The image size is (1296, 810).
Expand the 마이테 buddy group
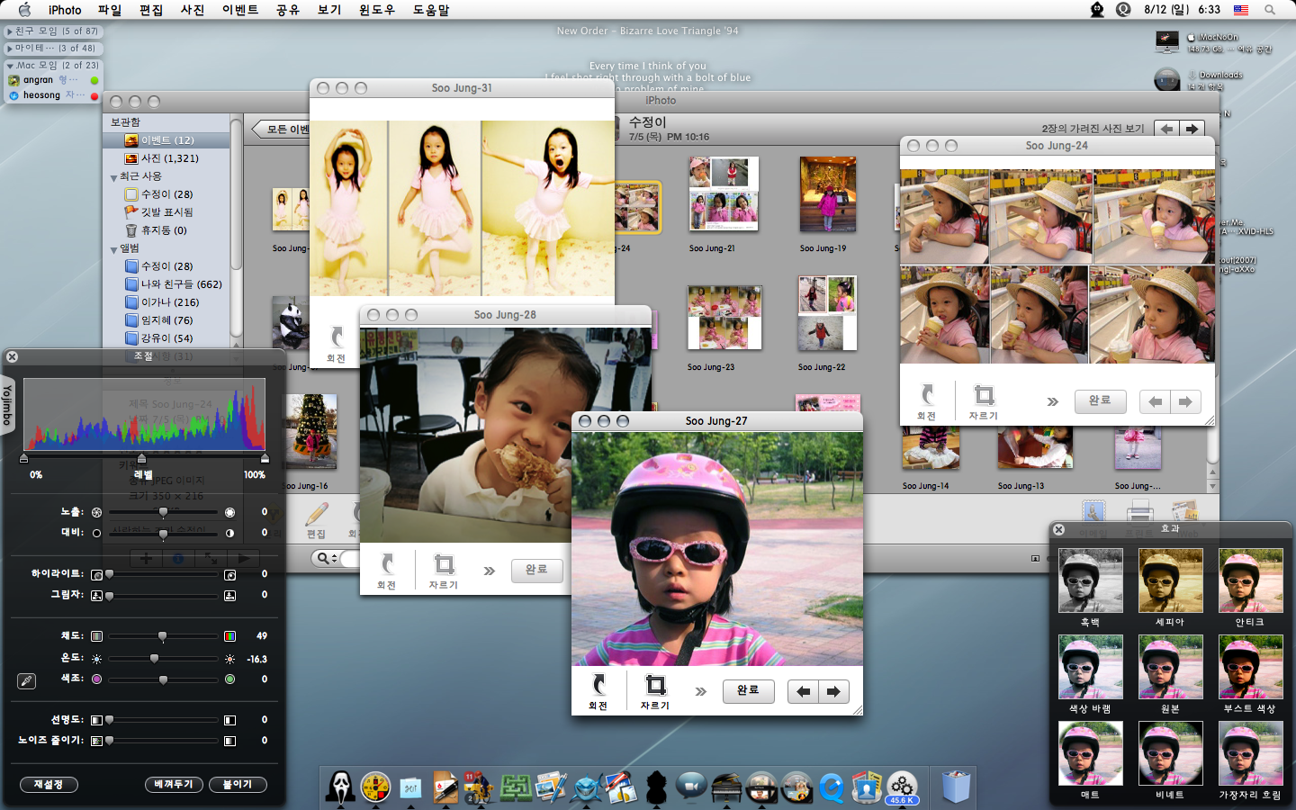10,49
